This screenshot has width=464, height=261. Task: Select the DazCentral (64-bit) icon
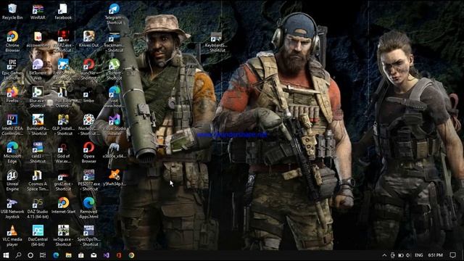pyautogui.click(x=38, y=236)
